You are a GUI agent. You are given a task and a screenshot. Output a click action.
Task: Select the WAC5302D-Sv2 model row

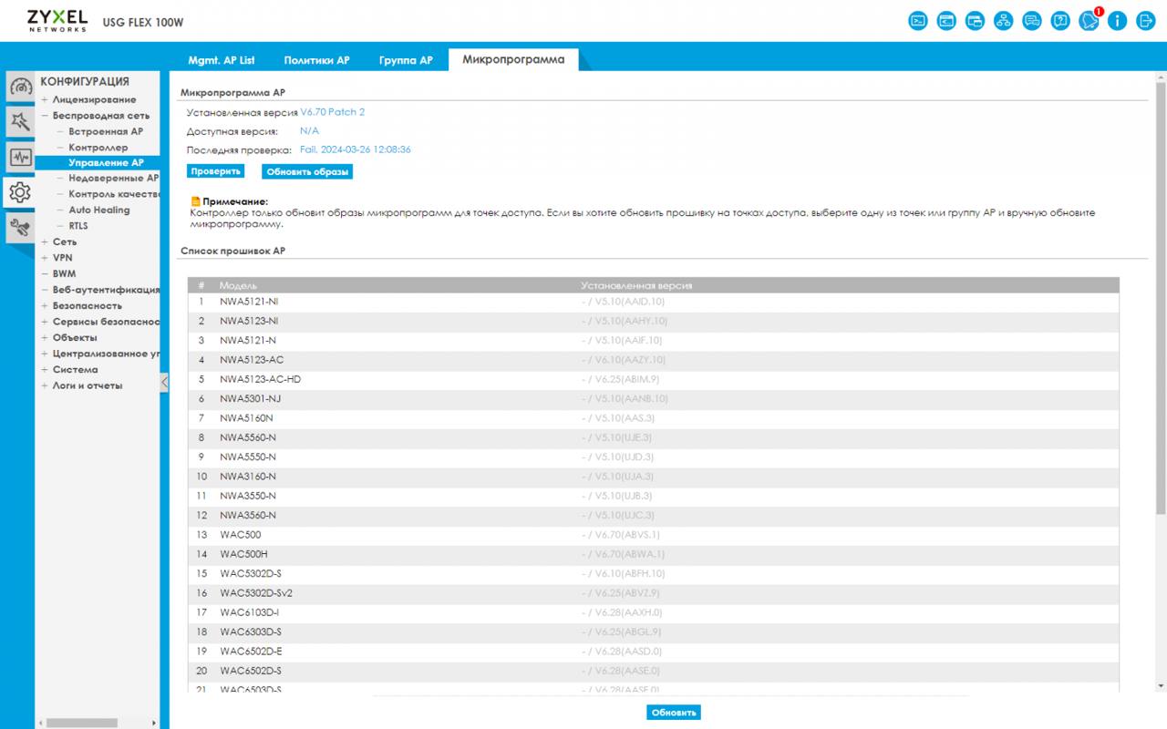pyautogui.click(x=654, y=593)
